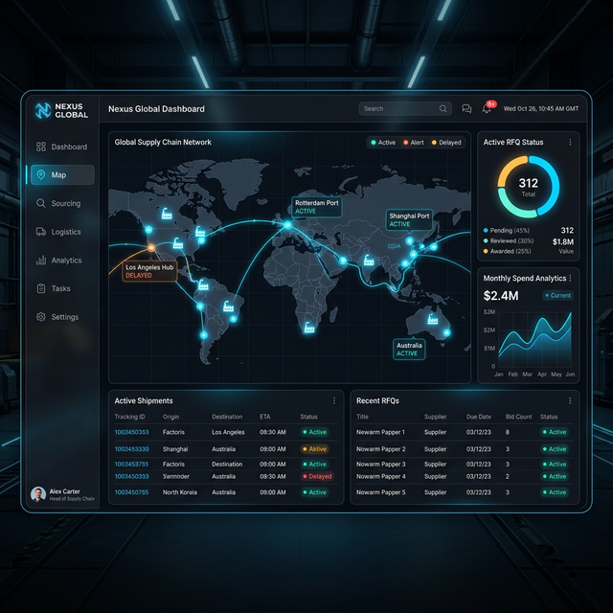
Task: Open tracking ID 1002453755
Action: pyautogui.click(x=131, y=465)
